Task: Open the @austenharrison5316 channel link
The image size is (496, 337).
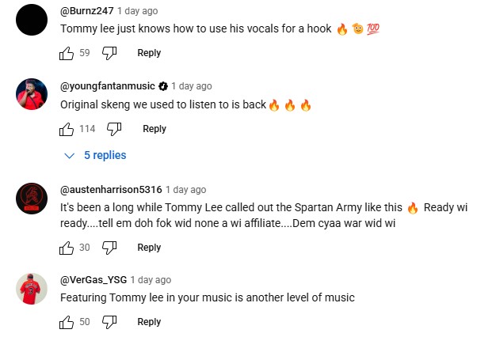Action: [111, 190]
